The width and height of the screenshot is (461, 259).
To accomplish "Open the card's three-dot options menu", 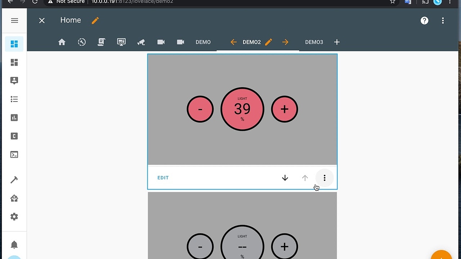I will [324, 178].
